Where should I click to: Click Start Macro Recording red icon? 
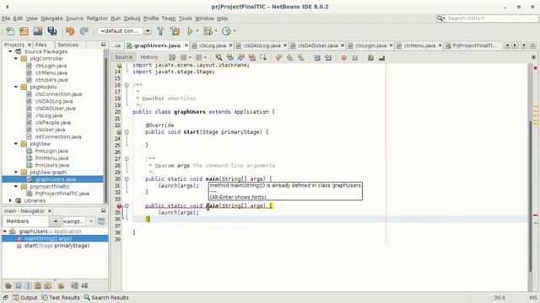(x=343, y=58)
